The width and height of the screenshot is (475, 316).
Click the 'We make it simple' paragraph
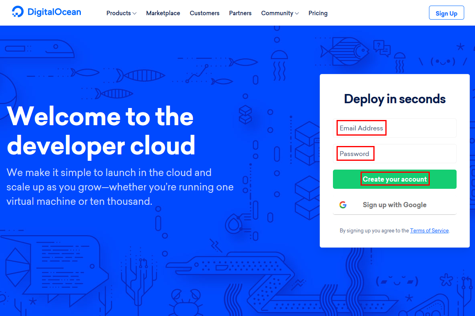[120, 187]
